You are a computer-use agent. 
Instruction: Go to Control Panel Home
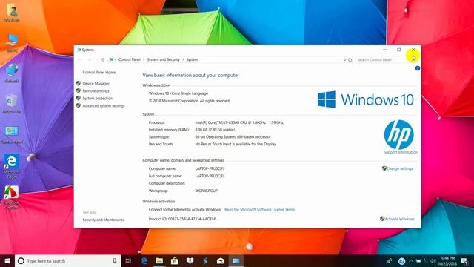pos(99,73)
